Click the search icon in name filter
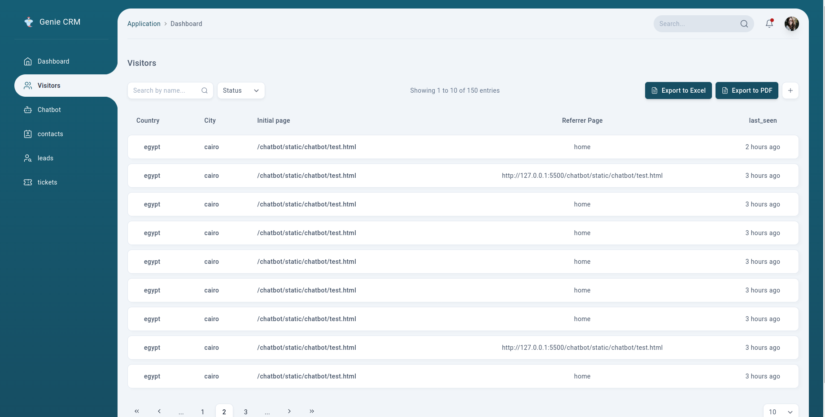 [x=205, y=90]
